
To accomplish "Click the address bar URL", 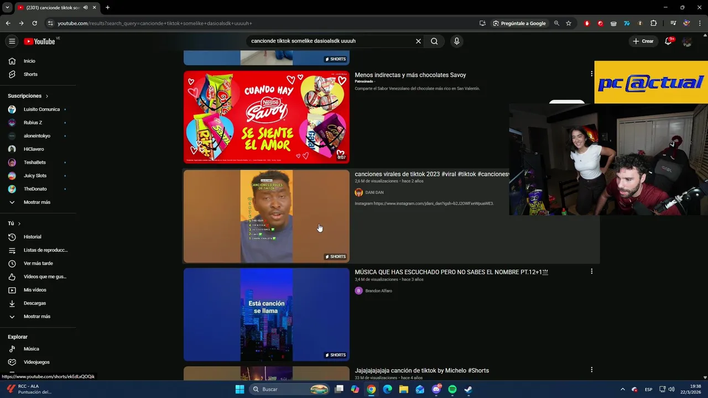I will (155, 23).
